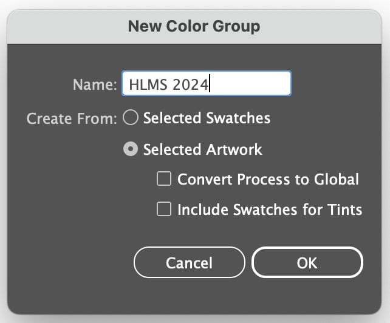
Task: Click the 'Include Swatches for Tints' label
Action: 270,209
